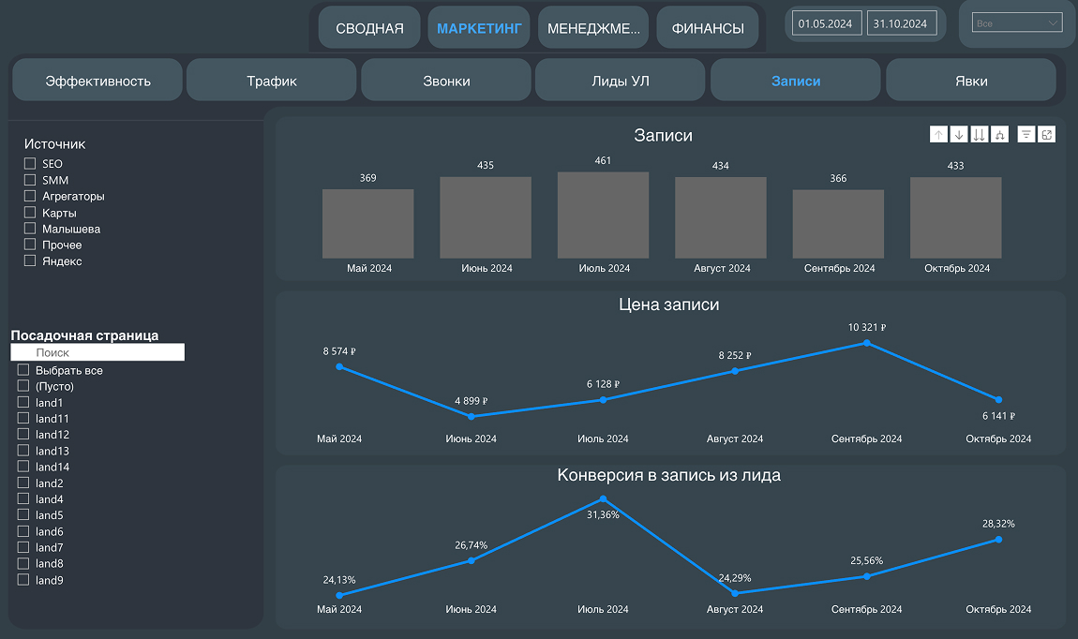Go to the Трафик page

(x=271, y=81)
